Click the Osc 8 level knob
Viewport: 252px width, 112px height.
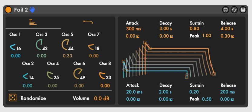pyautogui.click(x=102, y=76)
